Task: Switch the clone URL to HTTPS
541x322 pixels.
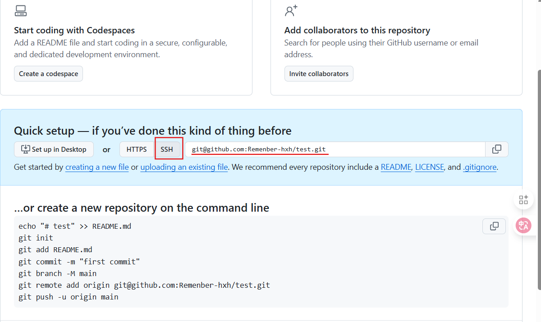Action: (x=137, y=149)
